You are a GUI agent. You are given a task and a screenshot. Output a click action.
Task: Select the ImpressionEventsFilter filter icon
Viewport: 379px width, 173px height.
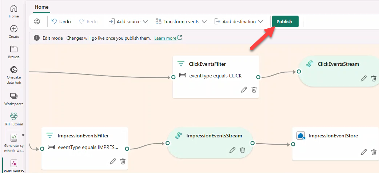pyautogui.click(x=49, y=136)
